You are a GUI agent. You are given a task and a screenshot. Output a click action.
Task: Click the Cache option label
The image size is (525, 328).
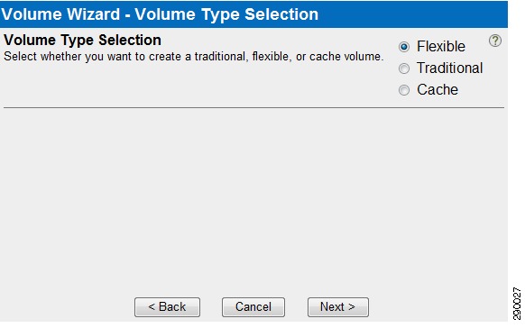(x=437, y=89)
